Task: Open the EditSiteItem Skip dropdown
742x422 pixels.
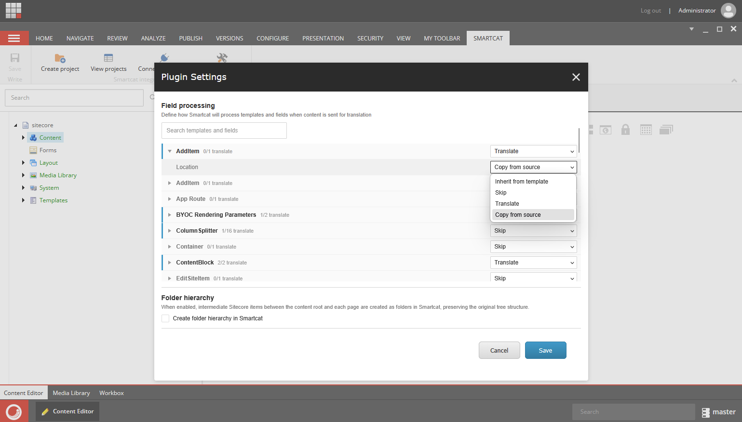Action: point(533,278)
